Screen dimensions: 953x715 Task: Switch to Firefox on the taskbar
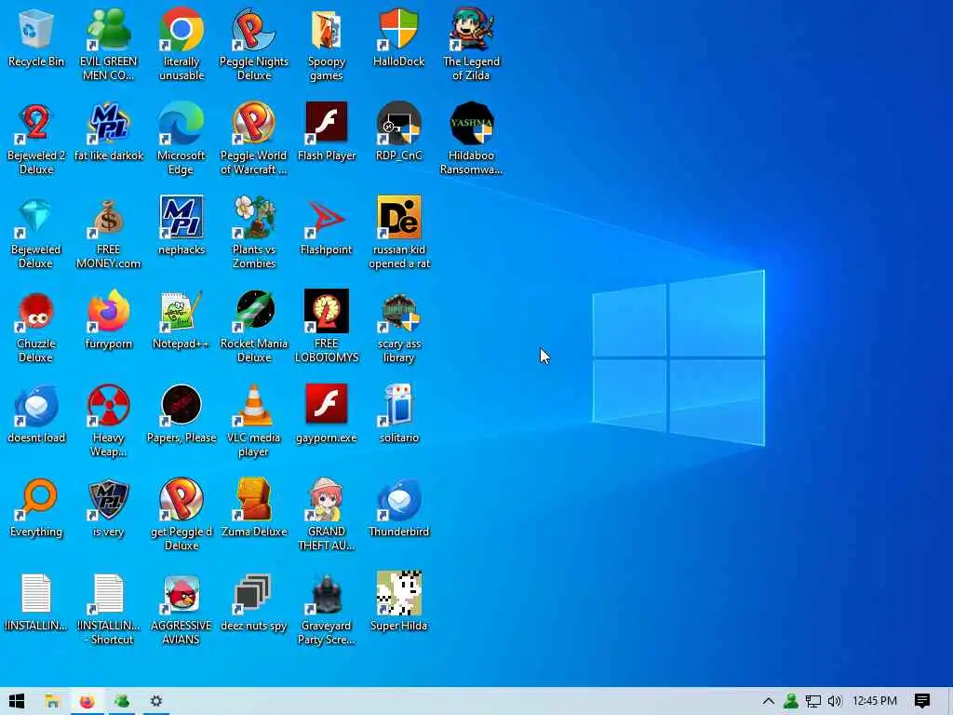(87, 701)
